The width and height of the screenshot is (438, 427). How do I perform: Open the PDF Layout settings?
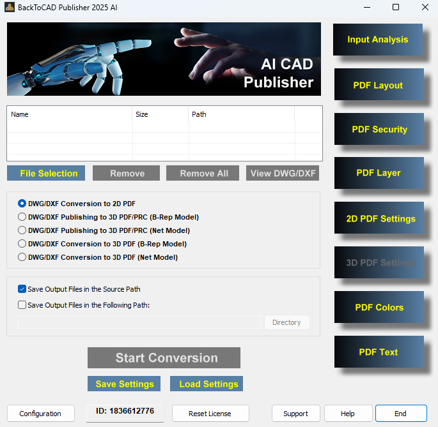click(x=379, y=84)
